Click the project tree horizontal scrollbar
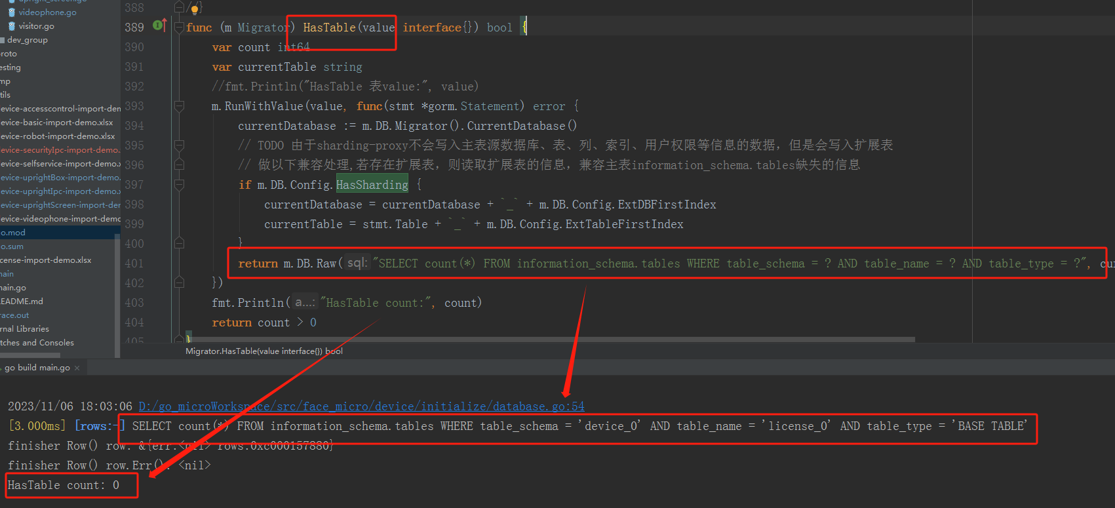Image resolution: width=1115 pixels, height=508 pixels. tap(30, 355)
